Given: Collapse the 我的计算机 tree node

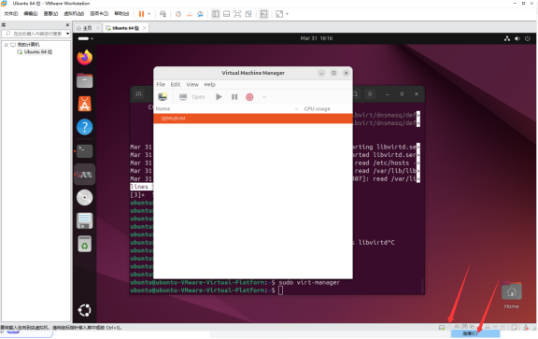Looking at the screenshot, I should (7, 45).
